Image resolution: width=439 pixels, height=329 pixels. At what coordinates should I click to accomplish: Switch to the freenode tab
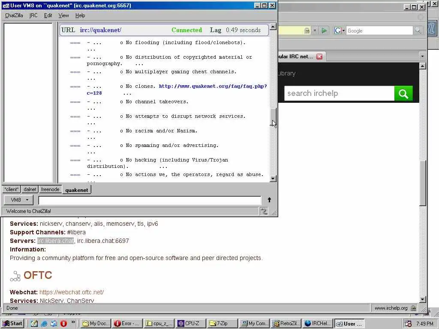pos(50,189)
